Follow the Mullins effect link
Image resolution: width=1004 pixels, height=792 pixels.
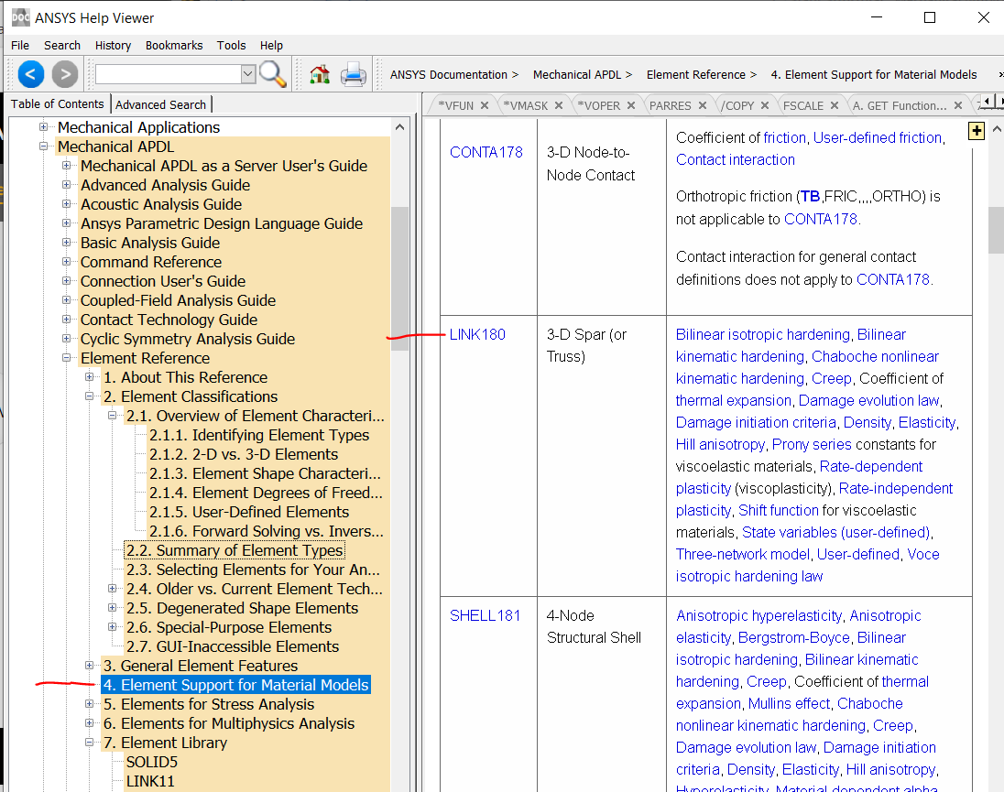pyautogui.click(x=789, y=704)
